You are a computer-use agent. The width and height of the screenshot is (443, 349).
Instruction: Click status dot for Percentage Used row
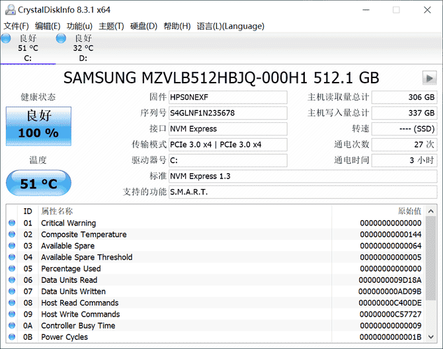tap(12, 268)
